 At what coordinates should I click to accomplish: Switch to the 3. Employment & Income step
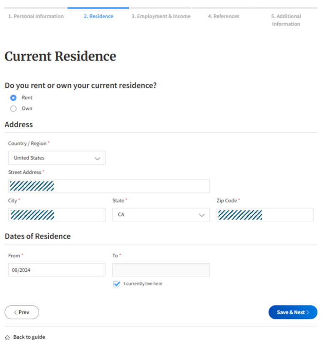[x=161, y=16]
